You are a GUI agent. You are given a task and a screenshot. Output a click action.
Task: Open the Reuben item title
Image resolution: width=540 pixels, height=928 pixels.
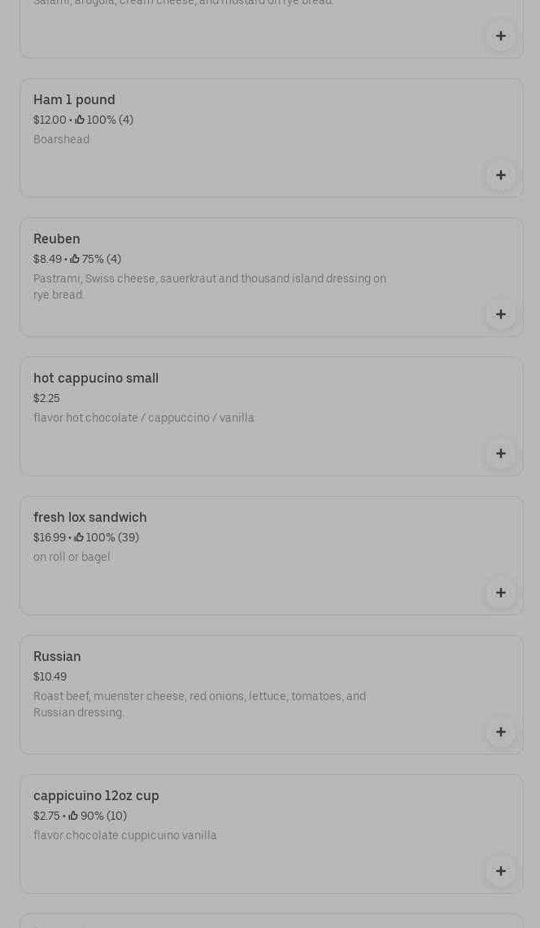[57, 239]
